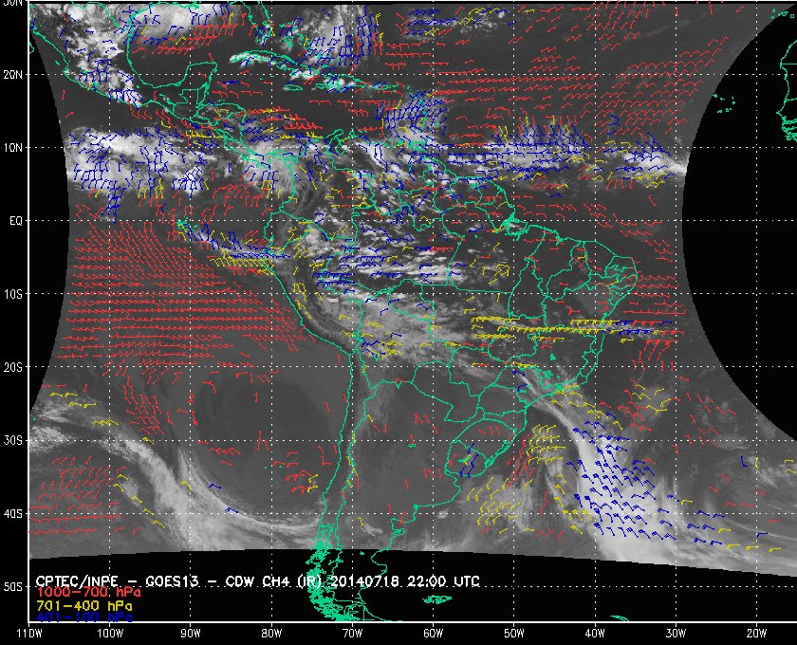The height and width of the screenshot is (645, 797).
Task: Select the 30W longitude label
Action: pyautogui.click(x=676, y=633)
